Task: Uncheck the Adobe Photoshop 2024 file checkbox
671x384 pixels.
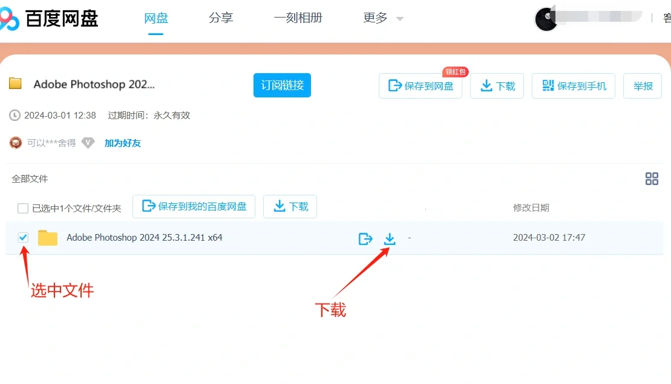Action: click(x=22, y=237)
